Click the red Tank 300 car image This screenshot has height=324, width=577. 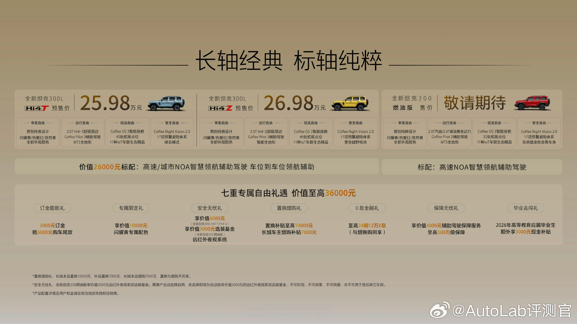coord(533,103)
